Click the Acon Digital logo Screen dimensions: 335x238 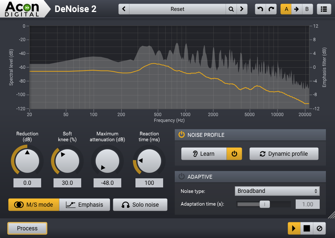tap(22, 9)
